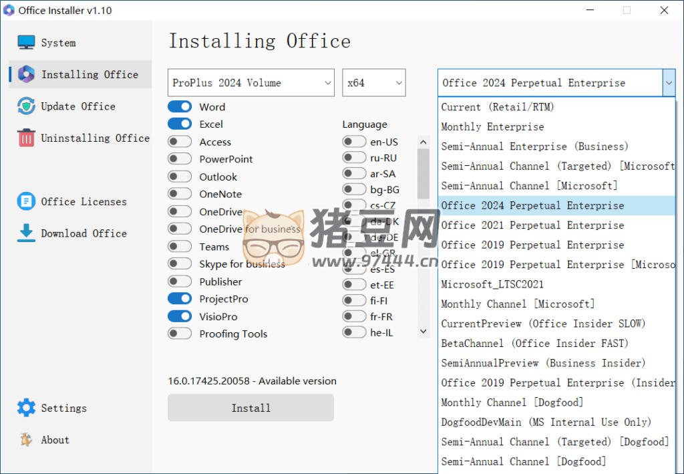Enable the bg-BG language toggle
The image size is (684, 474).
tap(354, 189)
